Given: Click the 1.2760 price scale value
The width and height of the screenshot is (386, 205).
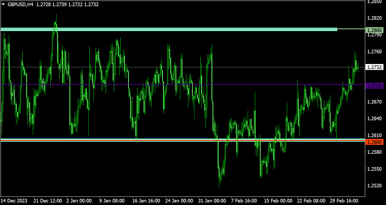Looking at the screenshot, I should click(374, 51).
